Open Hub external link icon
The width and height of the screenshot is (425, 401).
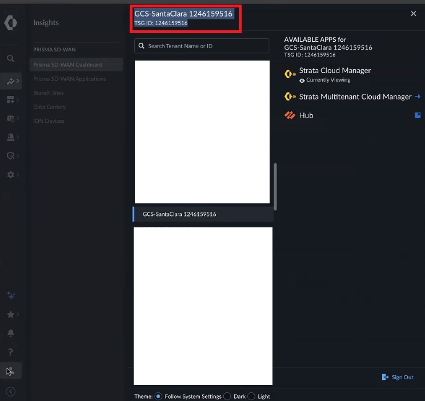418,115
